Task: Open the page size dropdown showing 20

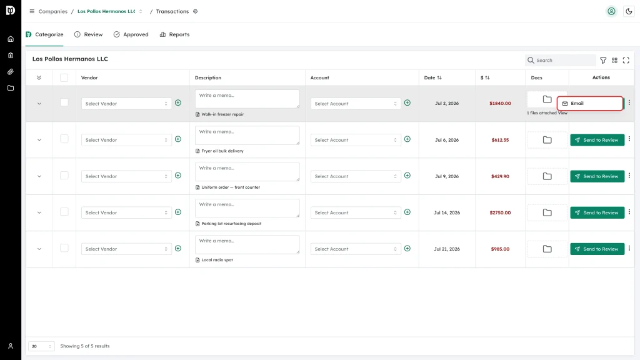Action: pyautogui.click(x=41, y=346)
